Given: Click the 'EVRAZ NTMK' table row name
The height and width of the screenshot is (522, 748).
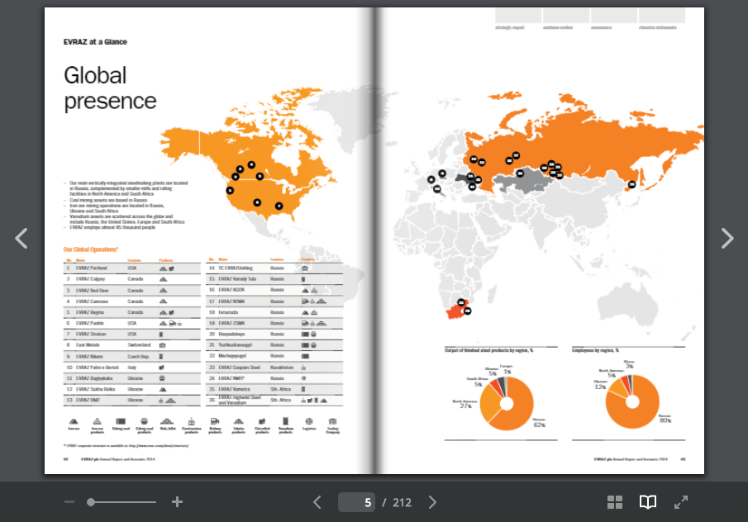Looking at the screenshot, I should coord(232,301).
